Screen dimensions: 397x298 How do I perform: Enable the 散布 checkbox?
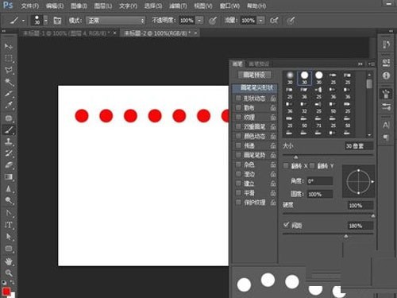(x=238, y=107)
